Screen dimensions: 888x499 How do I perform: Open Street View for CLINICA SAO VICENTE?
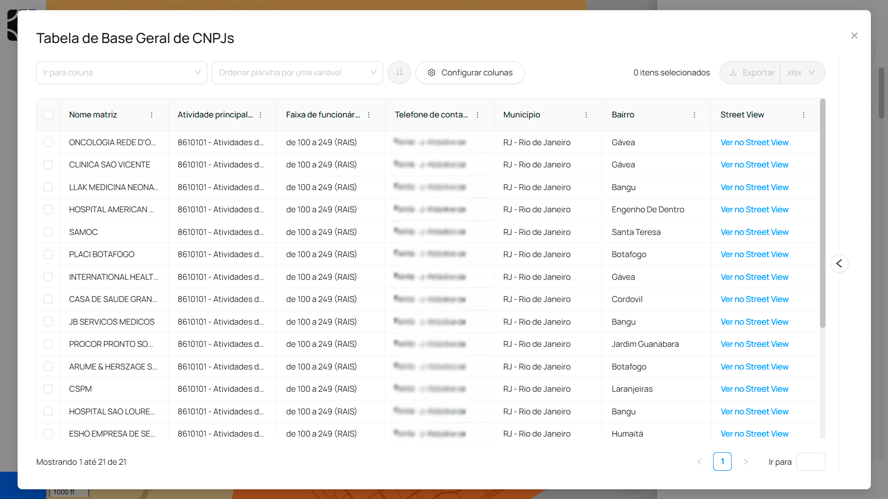[754, 165]
